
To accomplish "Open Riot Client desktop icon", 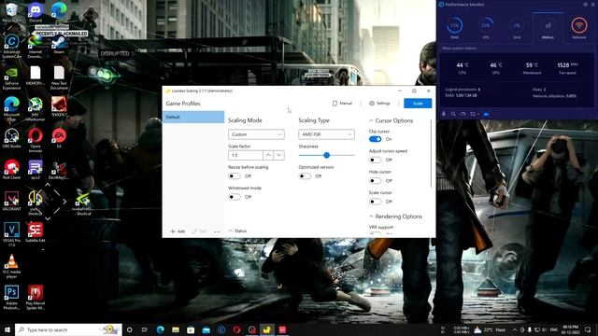I will 11,170.
